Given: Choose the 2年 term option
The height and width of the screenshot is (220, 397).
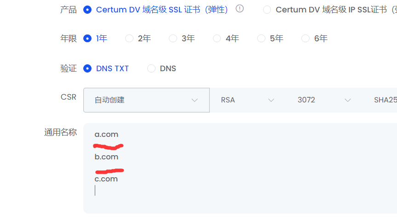Looking at the screenshot, I should tap(129, 39).
